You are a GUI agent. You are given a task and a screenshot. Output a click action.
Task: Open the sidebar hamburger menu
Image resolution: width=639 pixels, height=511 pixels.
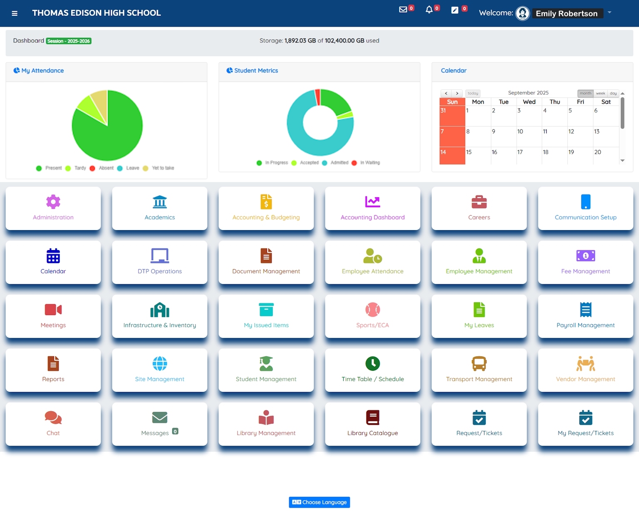tap(15, 13)
